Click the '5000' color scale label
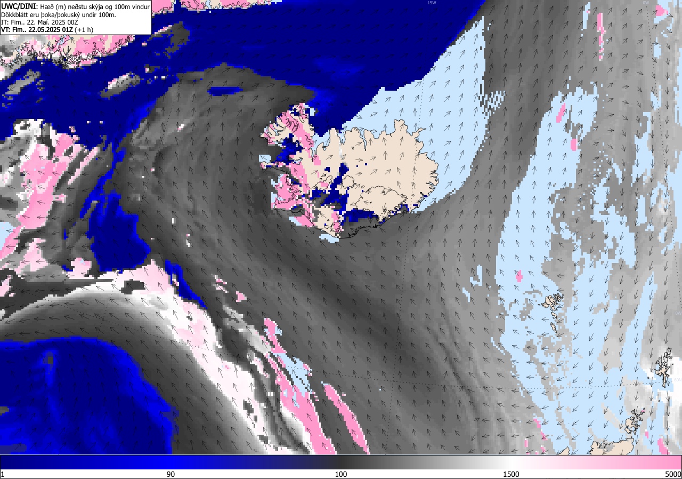 673,474
